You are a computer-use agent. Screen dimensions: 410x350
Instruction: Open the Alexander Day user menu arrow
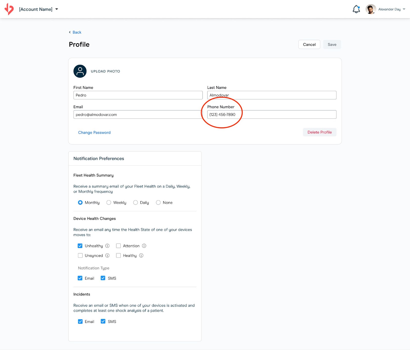[x=404, y=9]
